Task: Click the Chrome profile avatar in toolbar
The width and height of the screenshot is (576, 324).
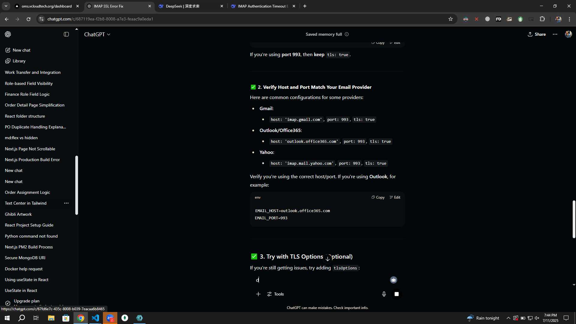Action: pyautogui.click(x=558, y=19)
